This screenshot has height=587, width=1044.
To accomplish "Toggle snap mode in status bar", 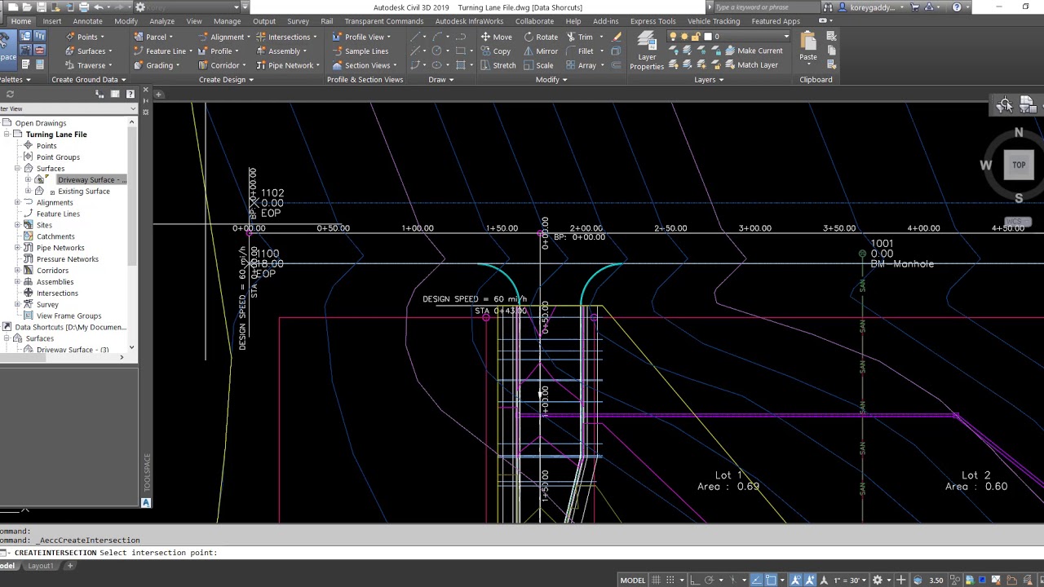I will (x=670, y=580).
